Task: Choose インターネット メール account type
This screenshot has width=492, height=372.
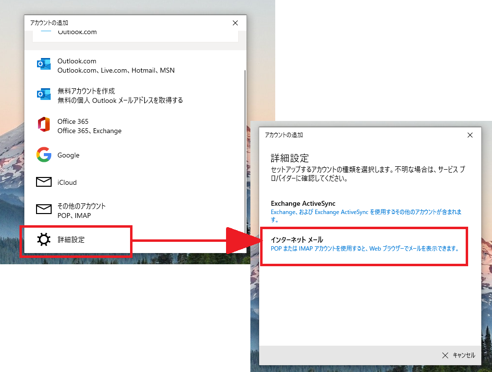Action: click(297, 239)
